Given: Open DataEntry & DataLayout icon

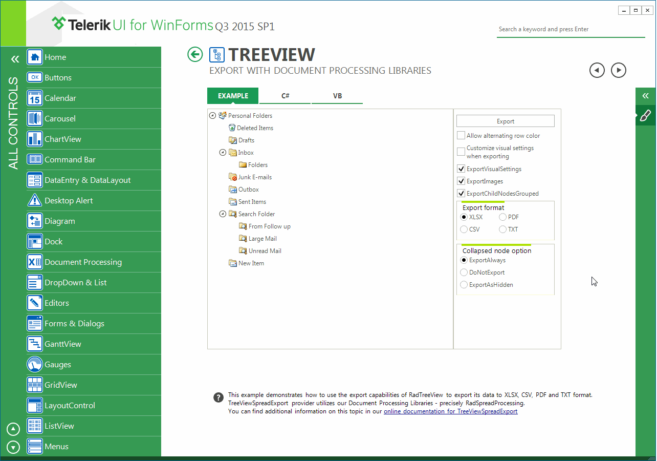Looking at the screenshot, I should 35,180.
